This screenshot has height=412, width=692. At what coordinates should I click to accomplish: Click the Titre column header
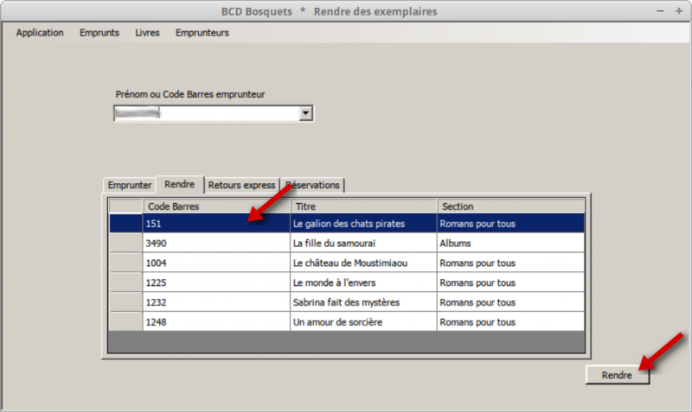click(x=363, y=206)
